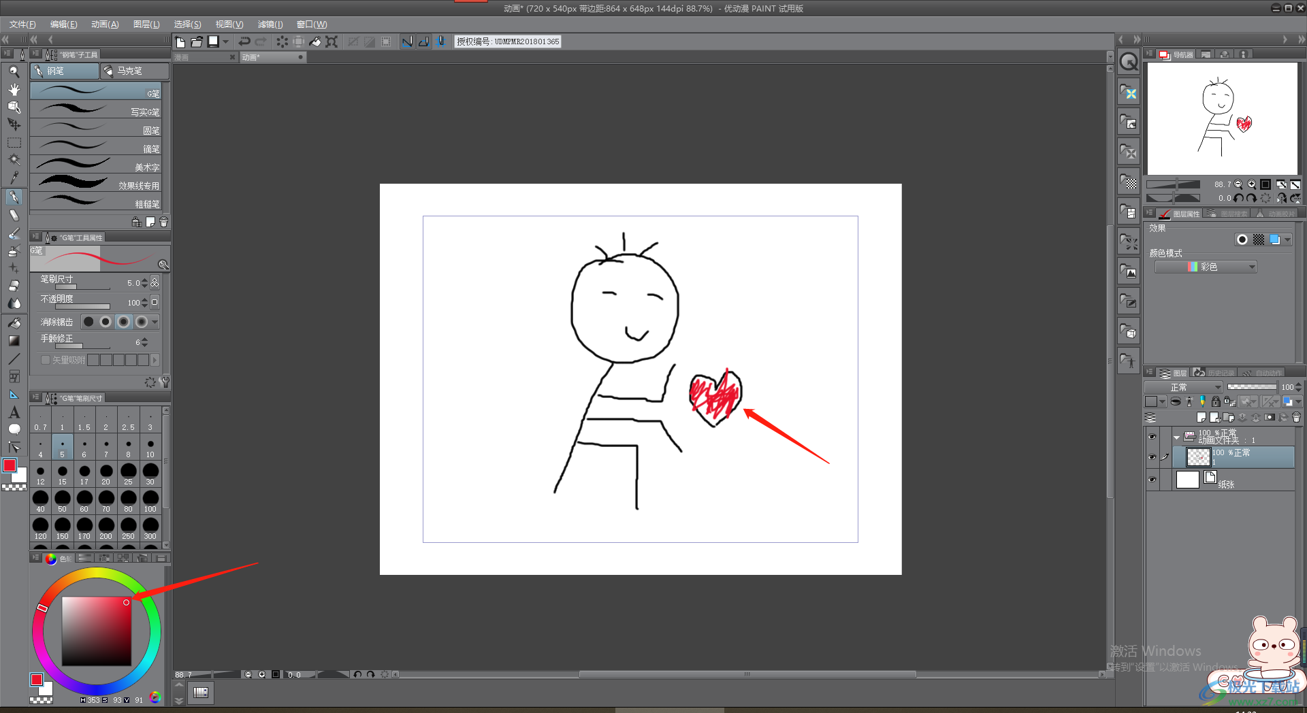Screen dimensions: 1307x713
Task: Create new raster layer icon
Action: click(x=1201, y=417)
